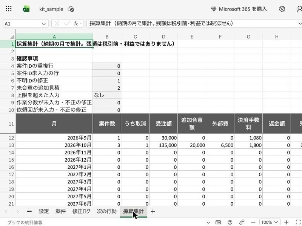Screen dimensions: 302x226
Task: Zoom in with the plus icon
Action: tap(286, 222)
